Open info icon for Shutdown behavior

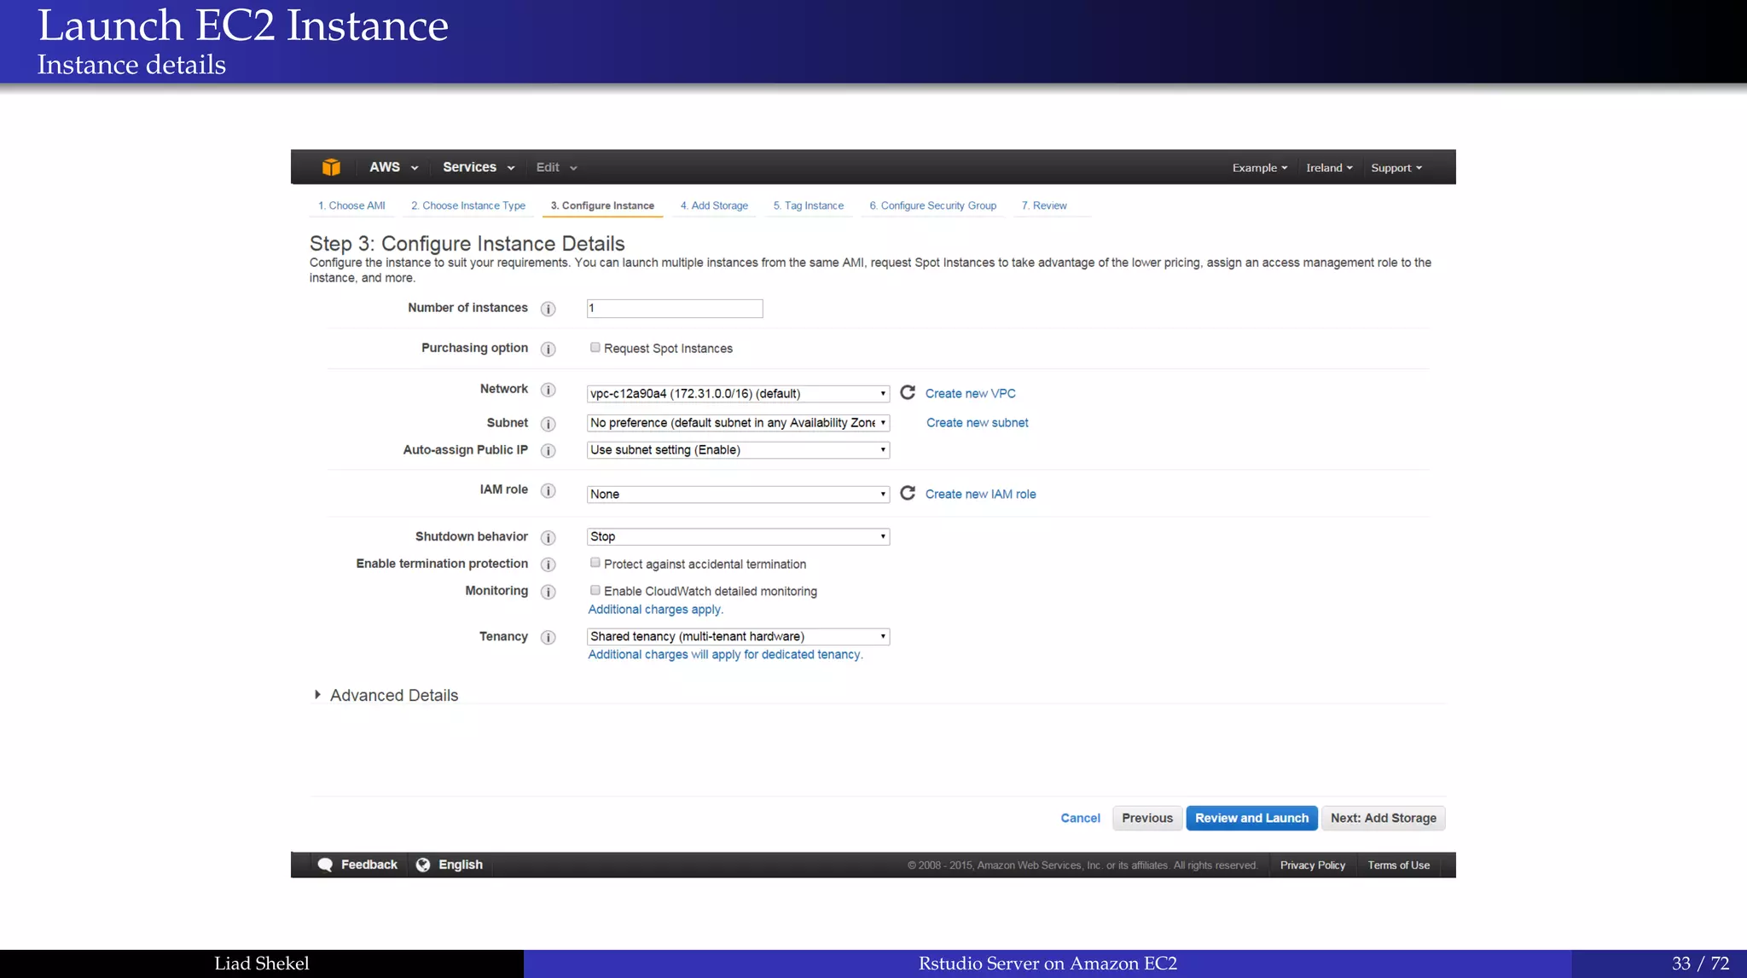click(x=548, y=537)
